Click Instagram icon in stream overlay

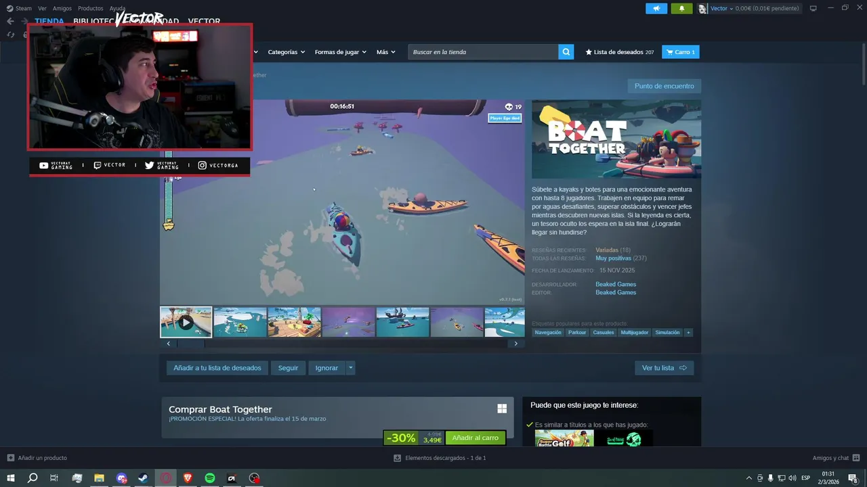202,165
